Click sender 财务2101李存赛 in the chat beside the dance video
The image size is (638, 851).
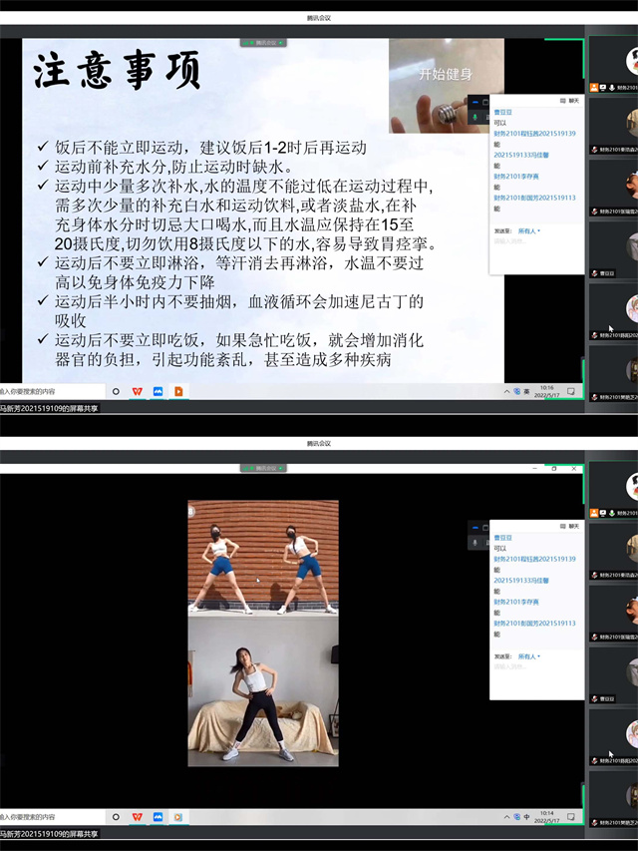pos(516,602)
